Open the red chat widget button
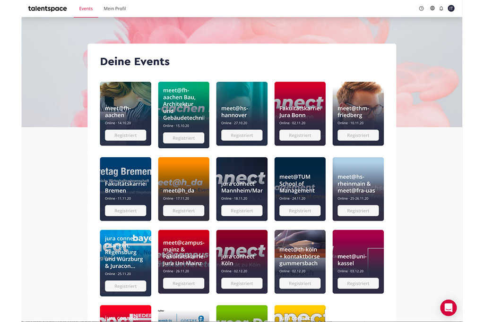Image resolution: width=484 pixels, height=322 pixels. 448,307
